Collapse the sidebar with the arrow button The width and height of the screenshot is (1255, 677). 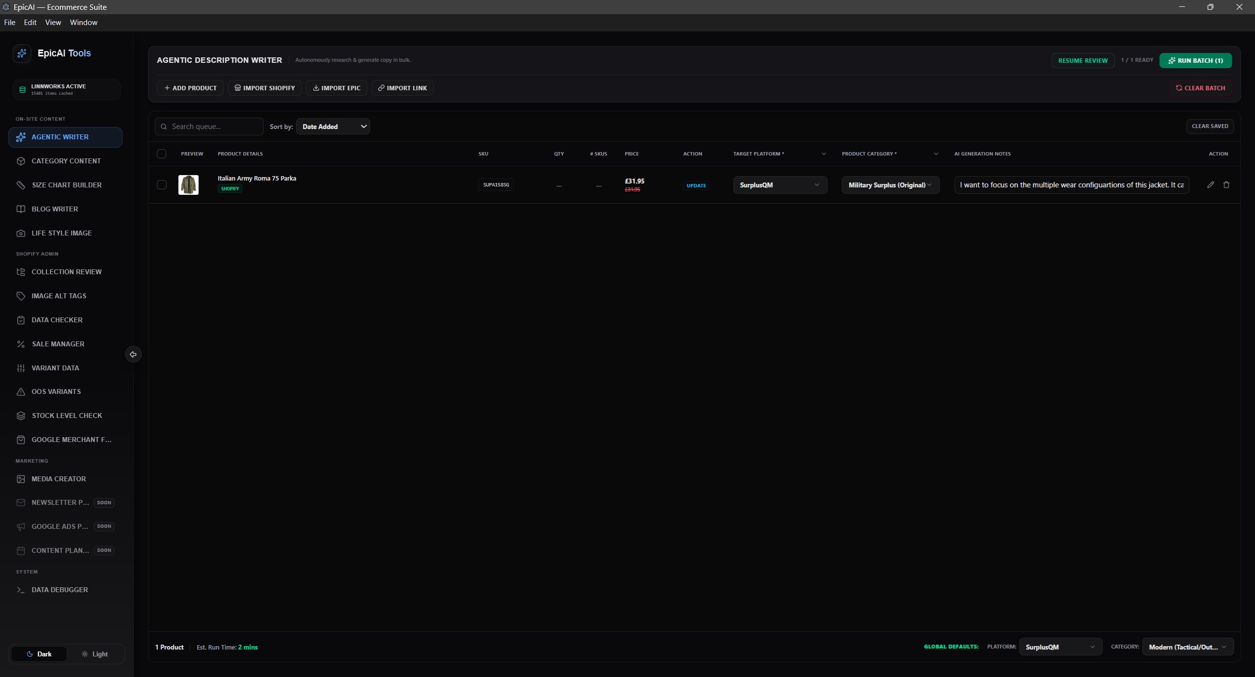click(x=133, y=354)
